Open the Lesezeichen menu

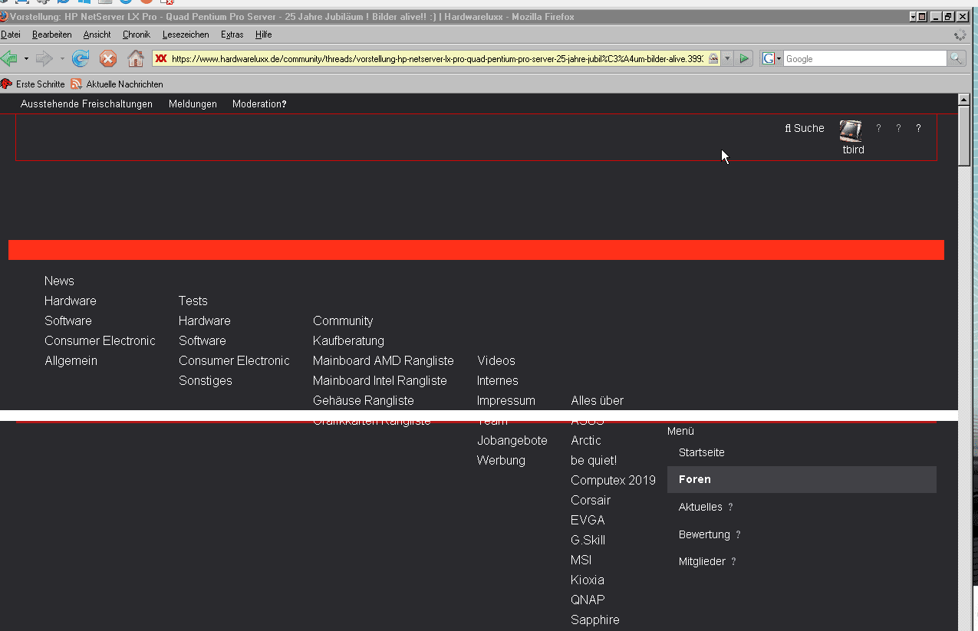coord(186,35)
